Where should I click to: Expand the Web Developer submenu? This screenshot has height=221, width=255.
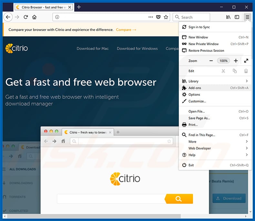click(215, 148)
